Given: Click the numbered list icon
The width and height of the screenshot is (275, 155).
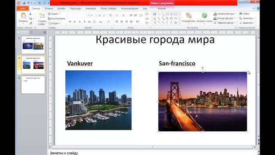Looking at the screenshot, I should 124,15.
